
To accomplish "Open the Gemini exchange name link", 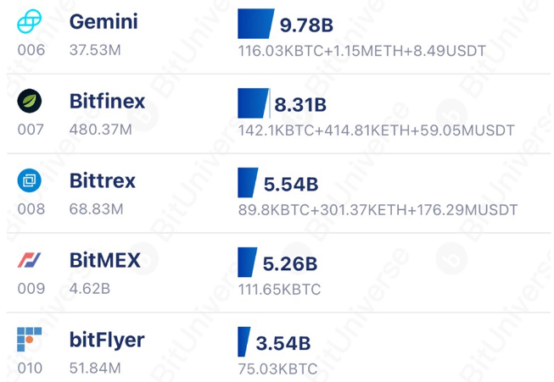I will click(x=104, y=21).
